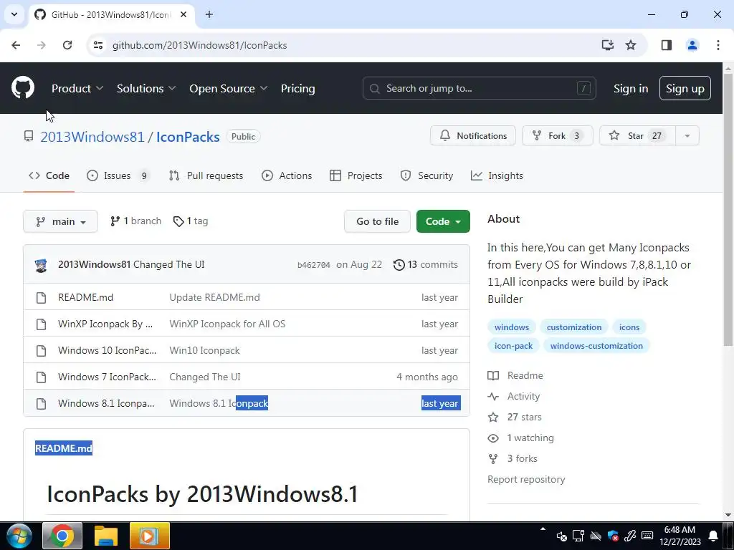Open the 27 stars sidebar link

click(x=515, y=418)
